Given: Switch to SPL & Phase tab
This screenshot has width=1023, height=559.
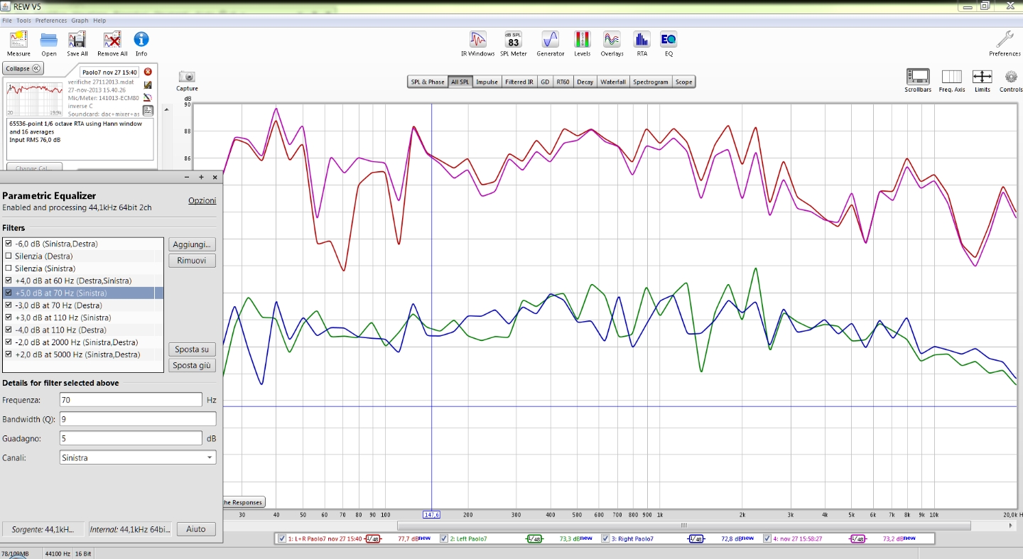Looking at the screenshot, I should tap(428, 82).
